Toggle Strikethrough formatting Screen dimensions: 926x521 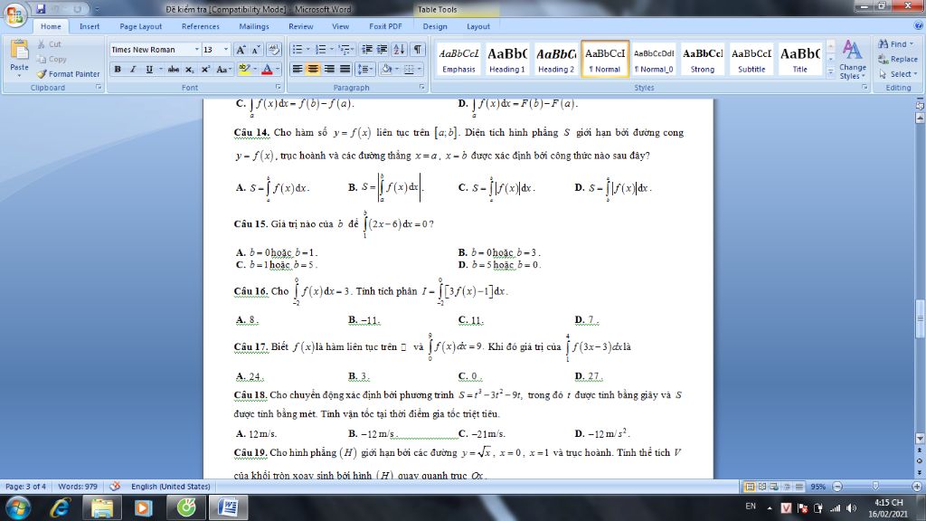point(173,69)
